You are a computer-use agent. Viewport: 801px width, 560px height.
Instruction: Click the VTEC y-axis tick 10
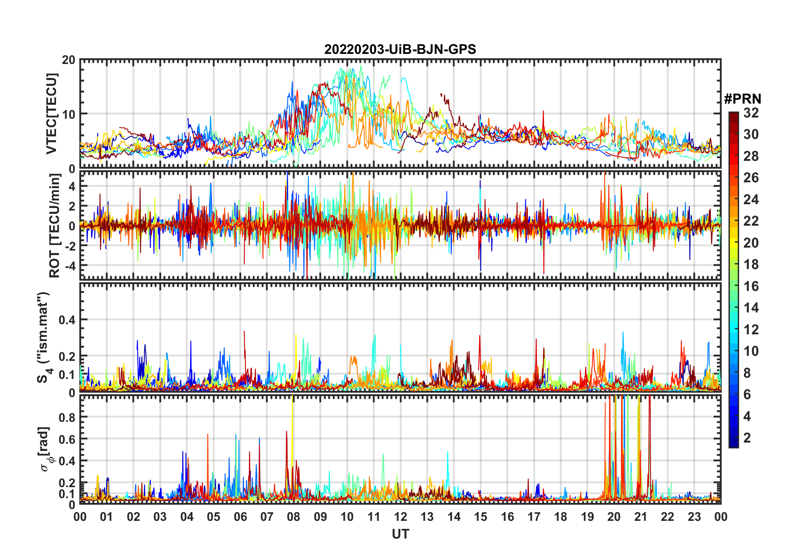click(x=69, y=114)
